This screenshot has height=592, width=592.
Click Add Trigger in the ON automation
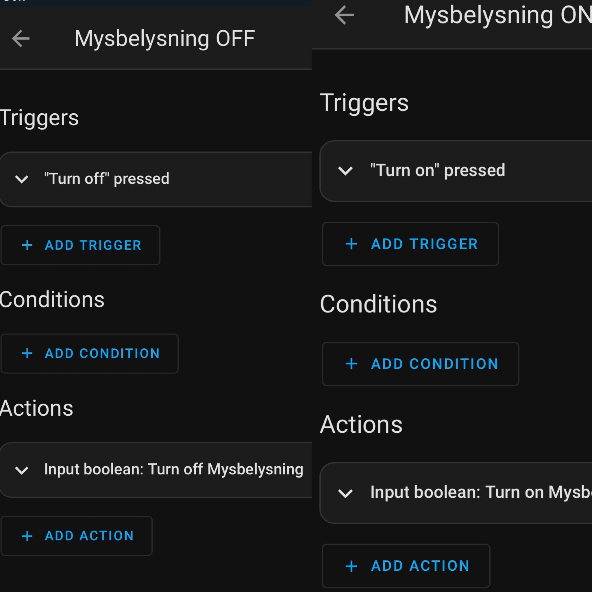coord(410,244)
